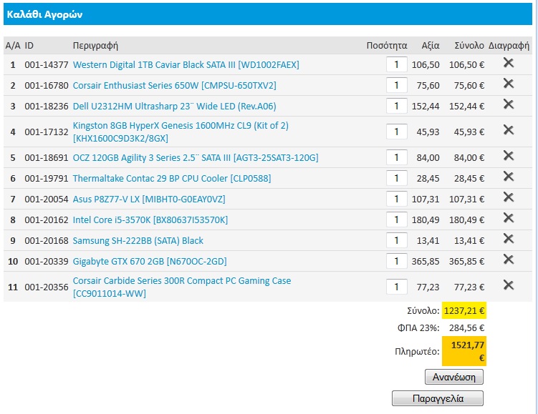Open Asus P8Z77-V LX product link
The height and width of the screenshot is (414, 538).
(x=149, y=199)
